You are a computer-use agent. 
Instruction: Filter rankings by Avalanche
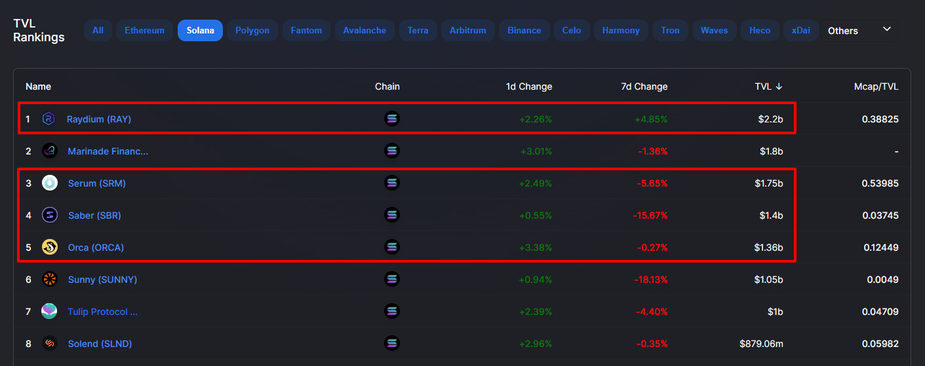(x=364, y=30)
